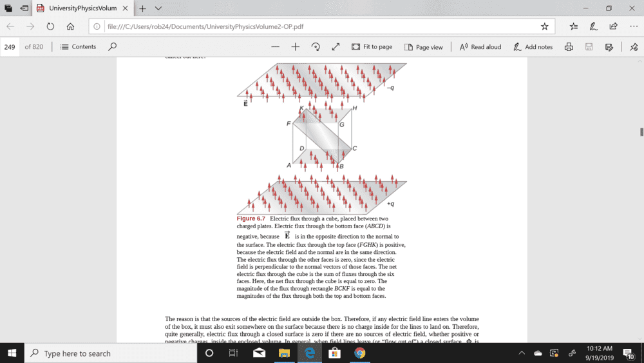Click Add notes in PDF toolbar
Image resolution: width=644 pixels, height=363 pixels.
[533, 47]
